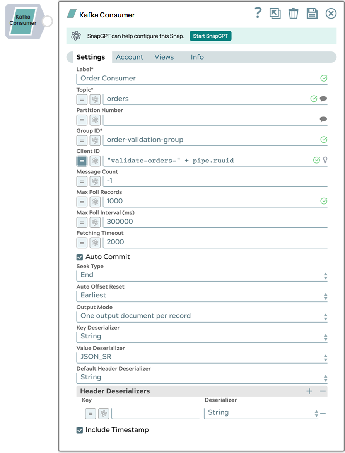Close the Kafka Consumer settings dialog
Screen dimensions: 345x453
331,14
